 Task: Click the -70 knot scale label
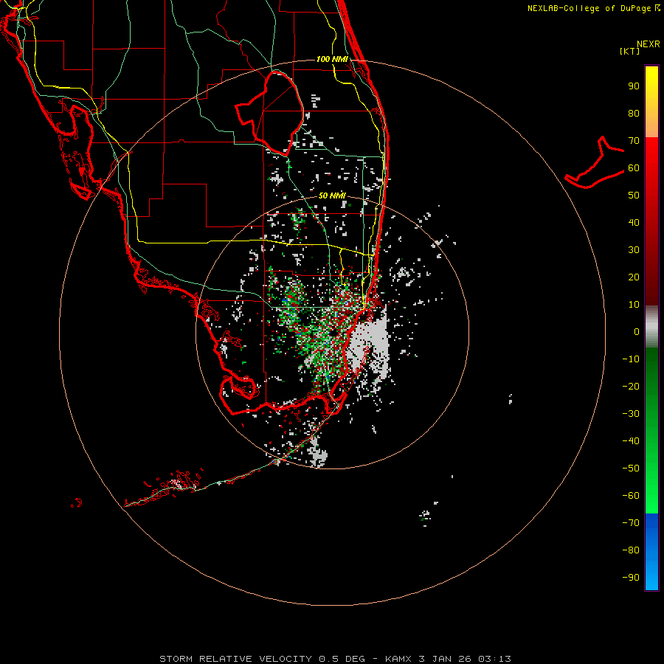tap(631, 523)
